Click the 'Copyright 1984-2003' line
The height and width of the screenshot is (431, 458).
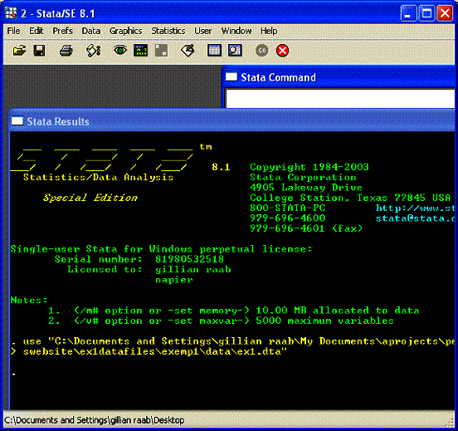[x=309, y=167]
